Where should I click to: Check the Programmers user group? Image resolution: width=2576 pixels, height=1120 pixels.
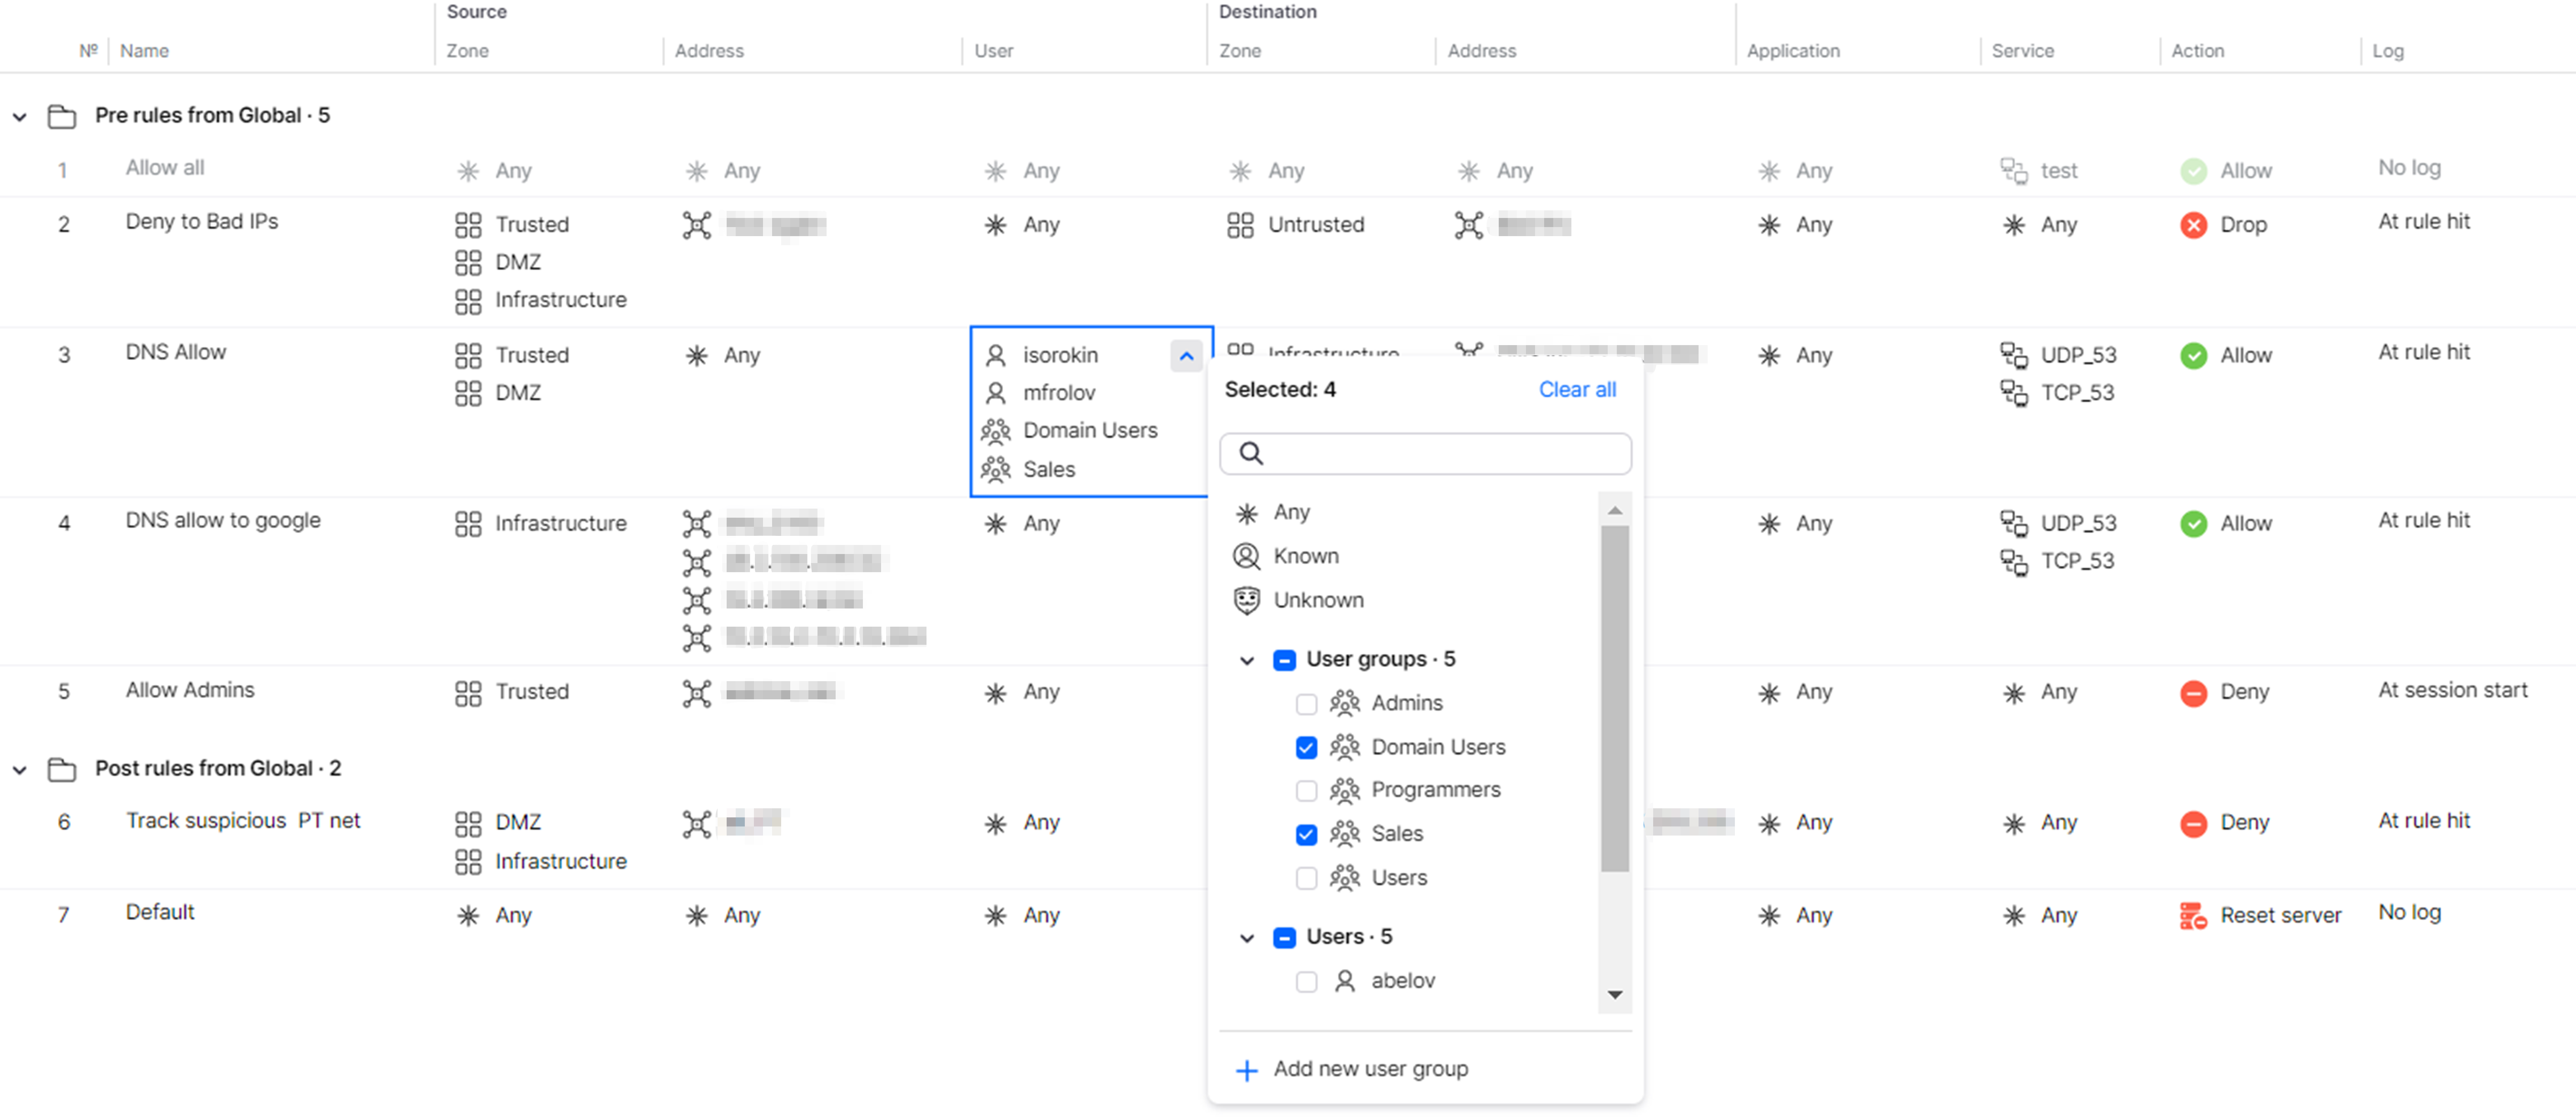pyautogui.click(x=1306, y=791)
